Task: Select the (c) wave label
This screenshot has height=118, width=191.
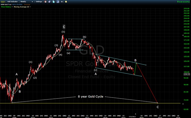Action: tap(95, 70)
